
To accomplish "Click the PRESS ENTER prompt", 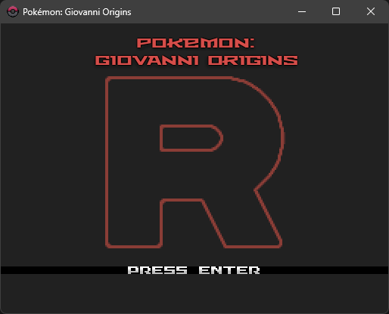I will point(194,270).
